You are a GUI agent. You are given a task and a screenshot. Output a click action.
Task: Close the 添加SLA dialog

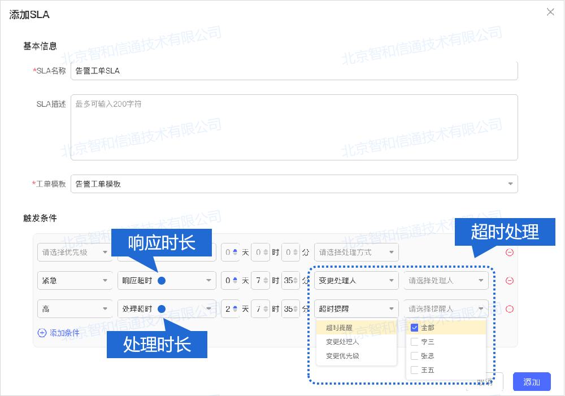[550, 12]
